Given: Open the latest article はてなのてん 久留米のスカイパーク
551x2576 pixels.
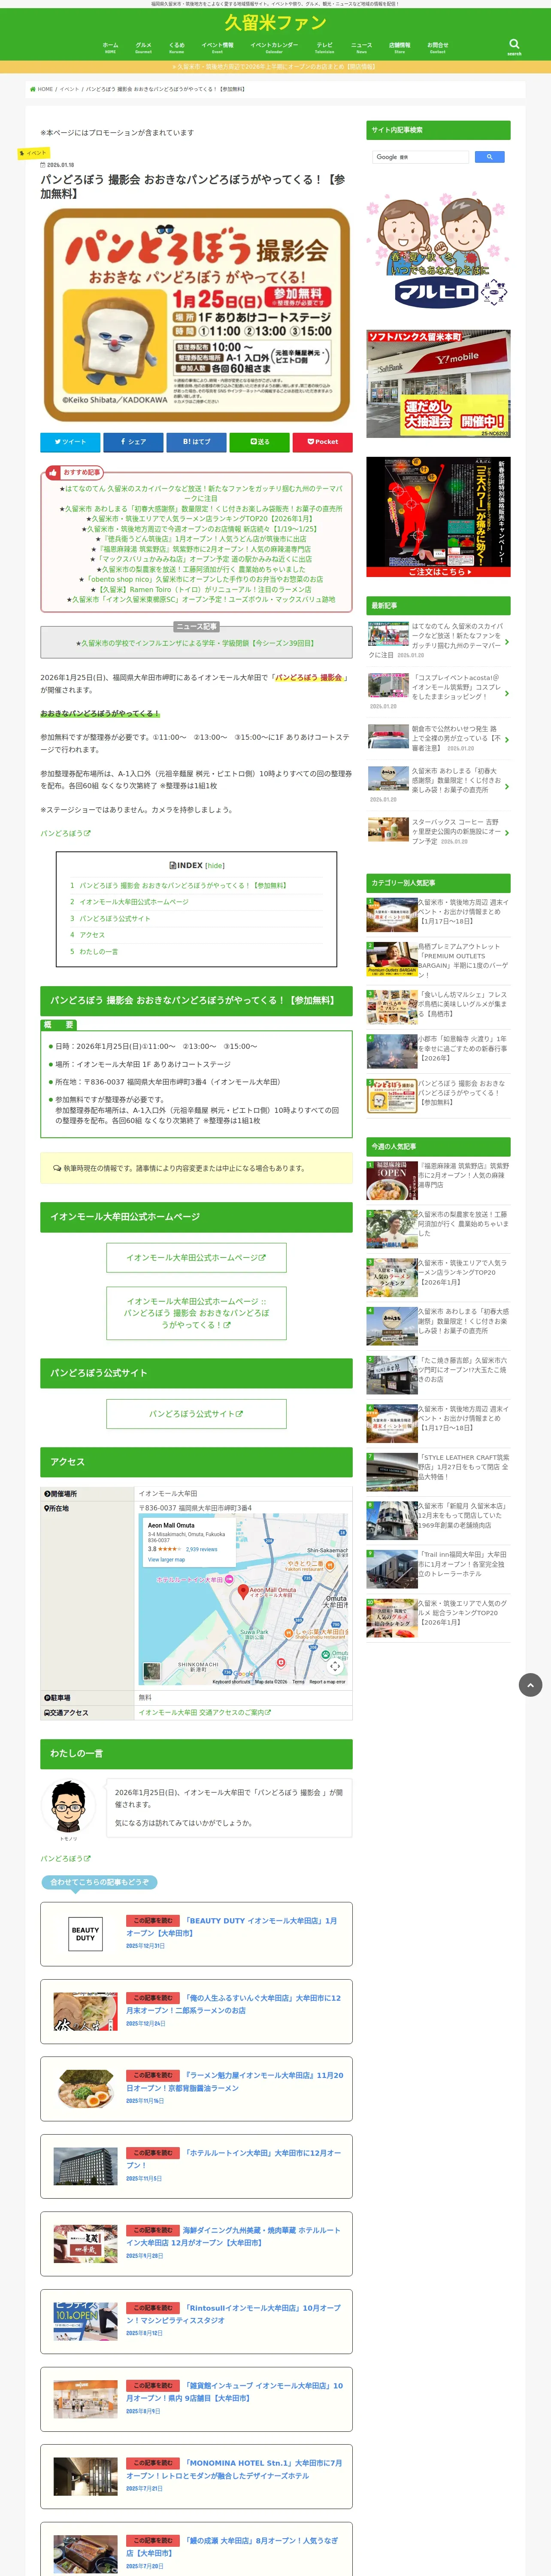Looking at the screenshot, I should (x=438, y=640).
